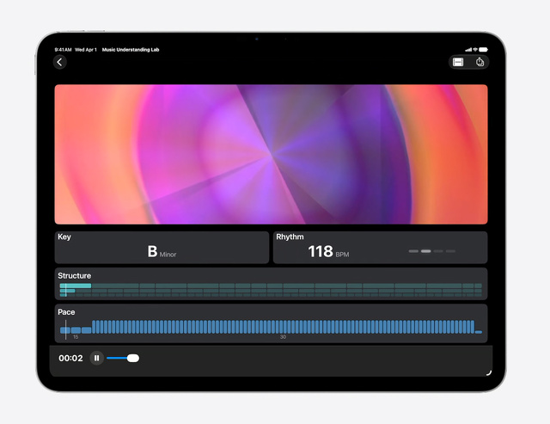The image size is (550, 424).
Task: Tap the battery icon in status bar
Action: click(483, 50)
